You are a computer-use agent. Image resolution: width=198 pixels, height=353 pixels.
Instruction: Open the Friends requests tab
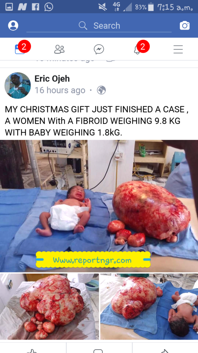[59, 49]
